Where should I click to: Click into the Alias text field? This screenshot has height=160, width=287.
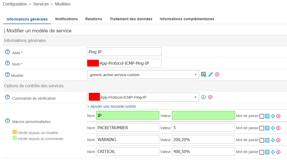(124, 52)
